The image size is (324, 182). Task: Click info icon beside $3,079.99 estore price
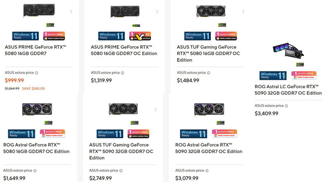[x=207, y=171]
